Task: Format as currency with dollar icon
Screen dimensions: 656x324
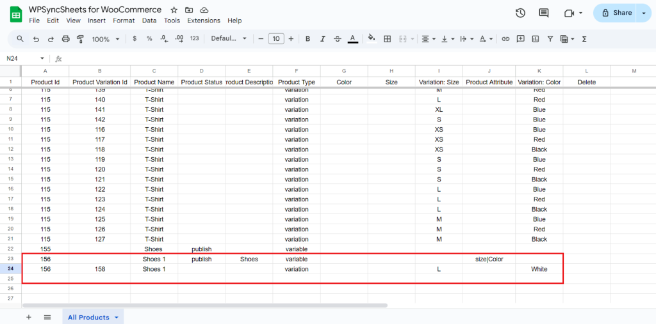Action: (x=135, y=38)
